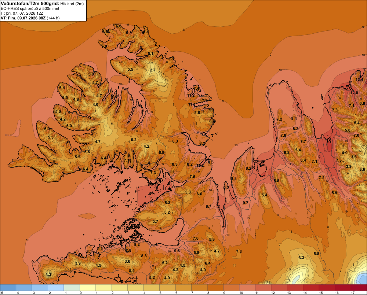Click the legend label "0"
The width and height of the screenshot is (367, 295).
[80, 293]
